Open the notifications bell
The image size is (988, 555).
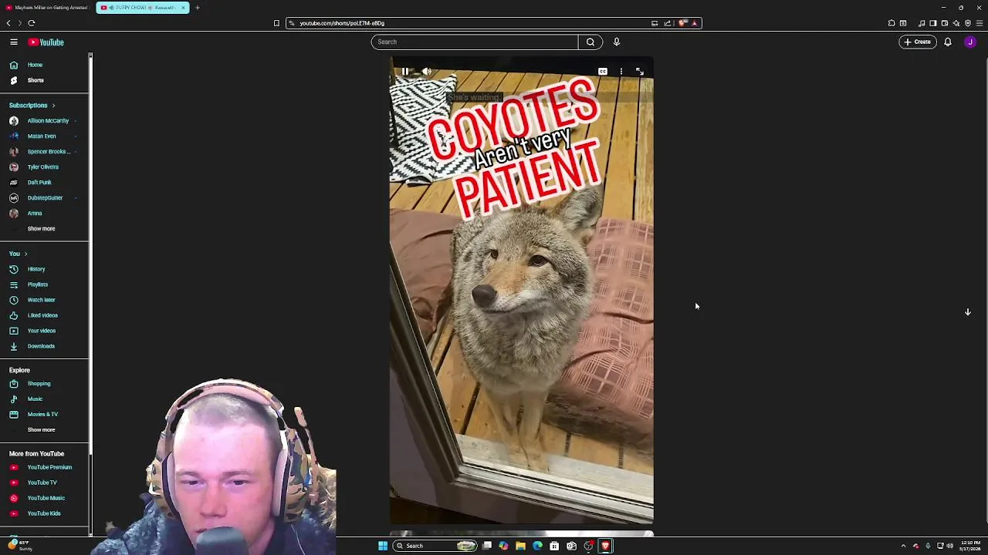coord(948,42)
